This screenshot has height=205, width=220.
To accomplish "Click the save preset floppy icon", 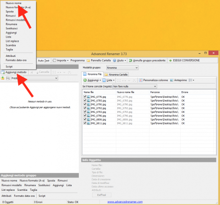I will point(8,78).
